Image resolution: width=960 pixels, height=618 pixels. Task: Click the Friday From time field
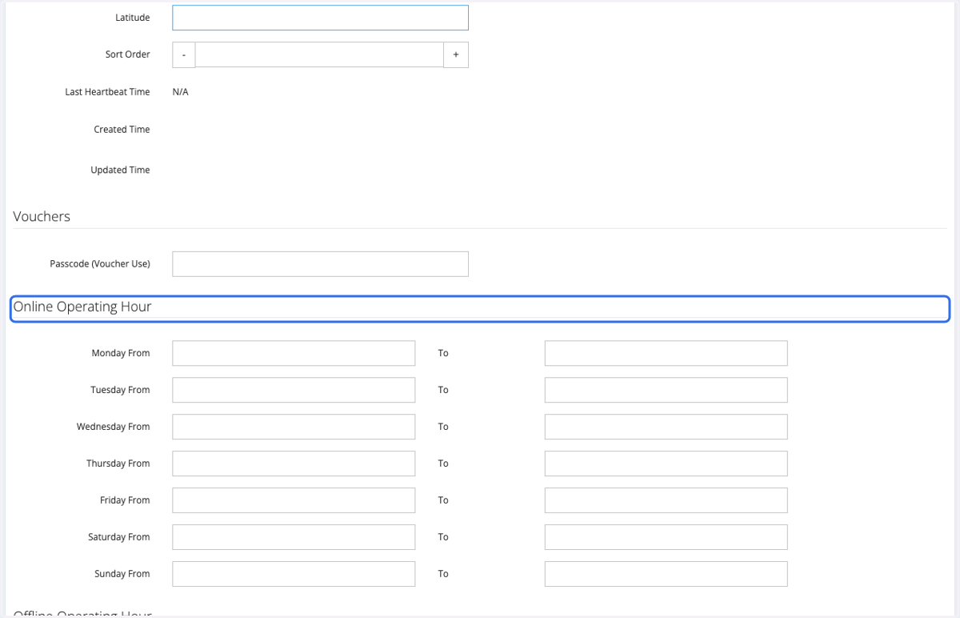pos(294,500)
